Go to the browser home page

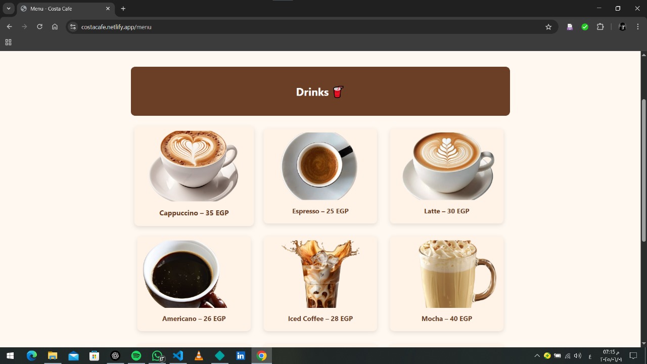pos(55,27)
